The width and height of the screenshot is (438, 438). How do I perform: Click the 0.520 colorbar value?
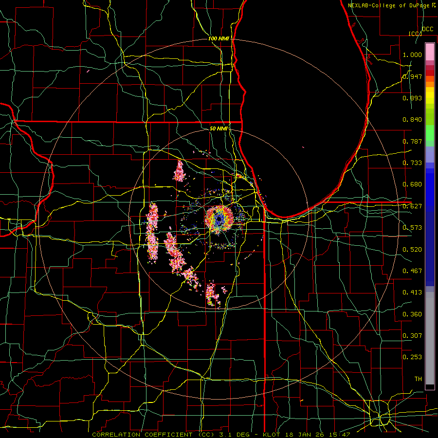coord(412,250)
